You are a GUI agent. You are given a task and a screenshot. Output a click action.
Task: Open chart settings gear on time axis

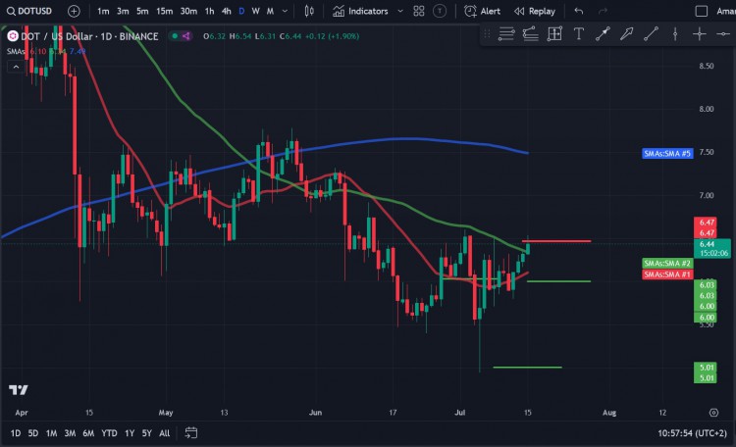pyautogui.click(x=713, y=413)
